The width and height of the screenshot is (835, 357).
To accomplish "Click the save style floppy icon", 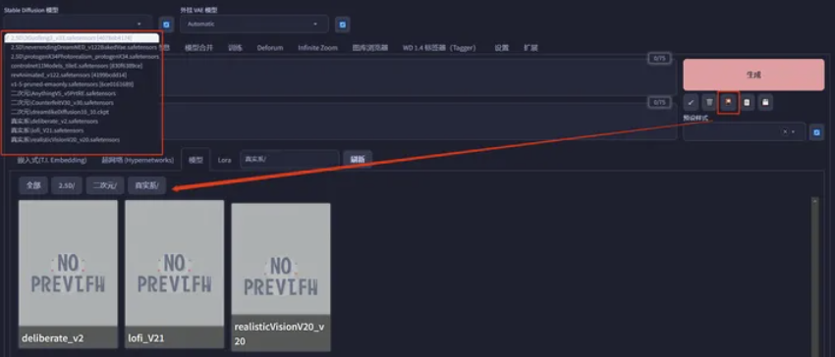I will coord(765,102).
